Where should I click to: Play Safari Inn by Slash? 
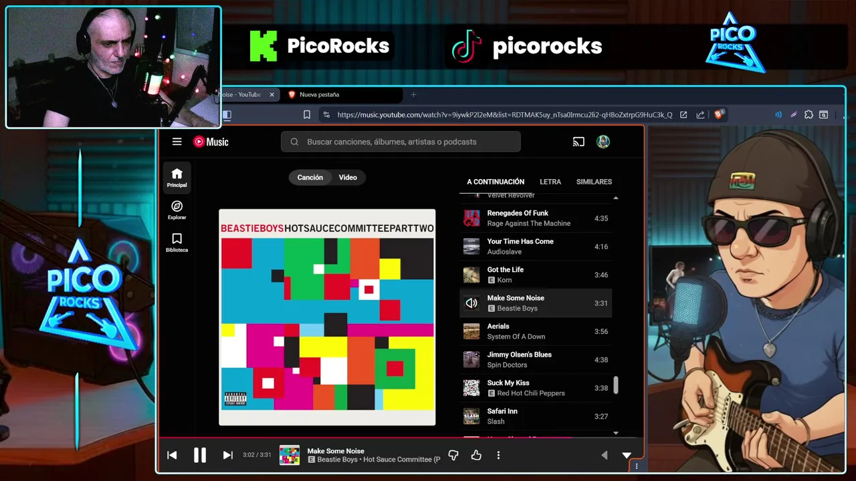536,416
